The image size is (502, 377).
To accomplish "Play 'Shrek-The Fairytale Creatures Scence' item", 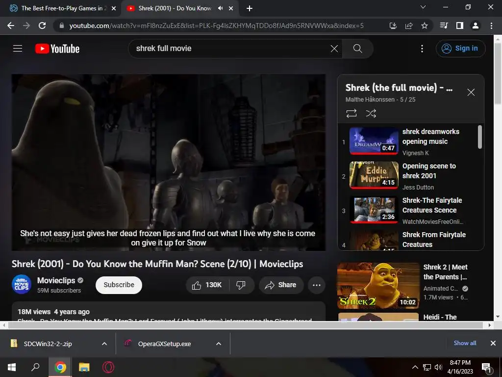I will click(408, 210).
